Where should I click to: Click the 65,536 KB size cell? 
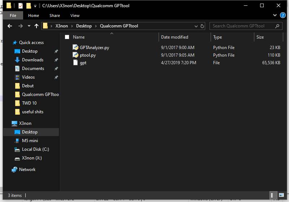[x=271, y=63]
